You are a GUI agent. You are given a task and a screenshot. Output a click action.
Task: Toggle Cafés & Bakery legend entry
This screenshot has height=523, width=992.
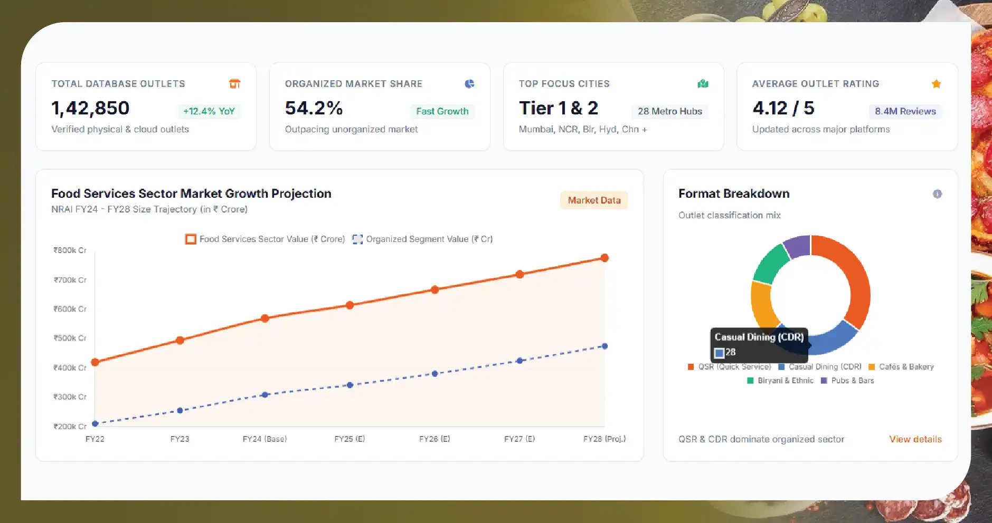click(901, 367)
